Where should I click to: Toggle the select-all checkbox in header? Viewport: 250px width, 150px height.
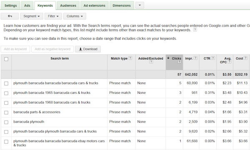6,59
